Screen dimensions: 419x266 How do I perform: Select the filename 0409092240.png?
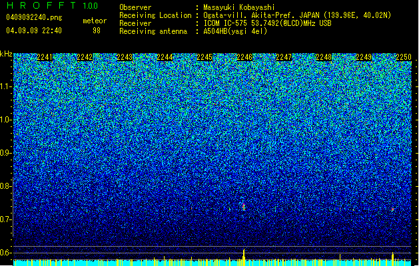click(34, 18)
